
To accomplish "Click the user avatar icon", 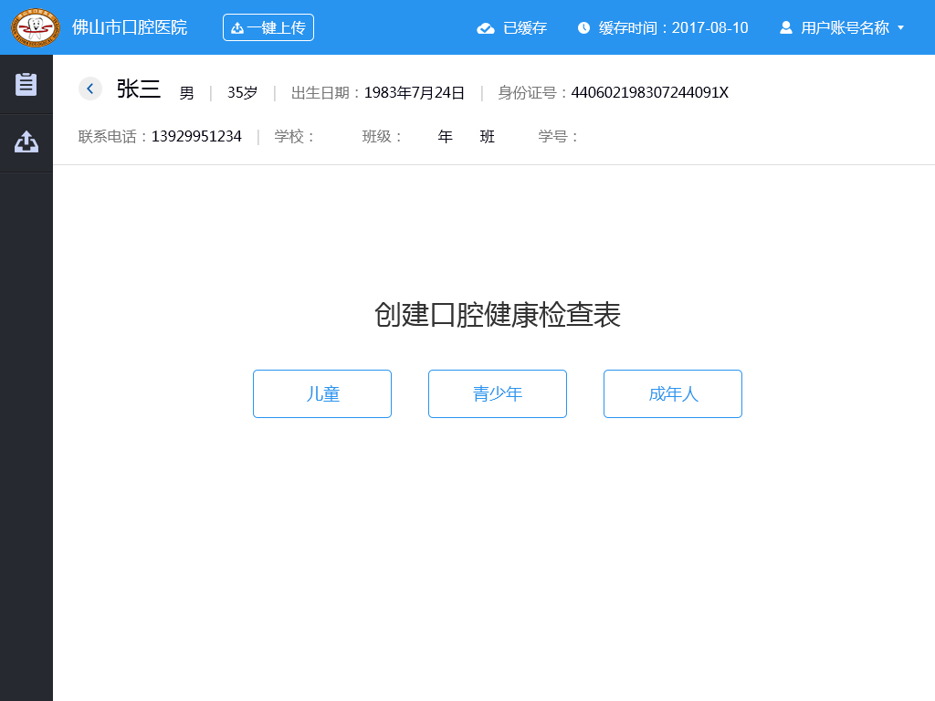I will click(785, 27).
